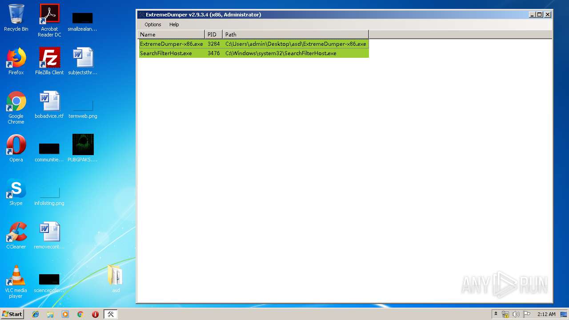Select the bobadvice.rtf document
The height and width of the screenshot is (320, 569).
coord(49,105)
